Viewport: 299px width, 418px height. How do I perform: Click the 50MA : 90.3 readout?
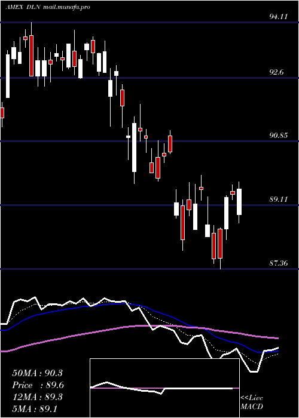[37, 373]
